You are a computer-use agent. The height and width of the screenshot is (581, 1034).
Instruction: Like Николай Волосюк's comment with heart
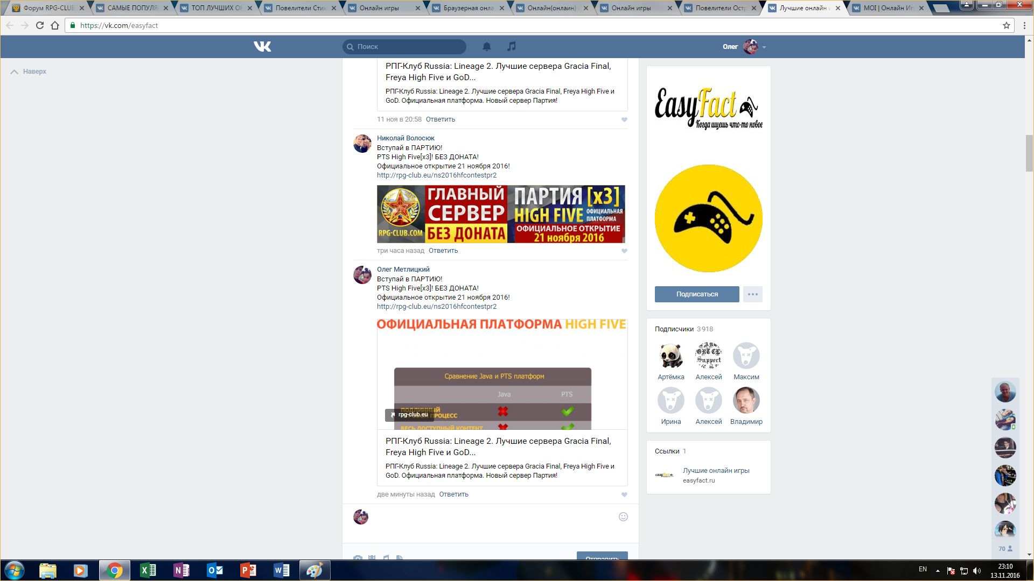624,251
